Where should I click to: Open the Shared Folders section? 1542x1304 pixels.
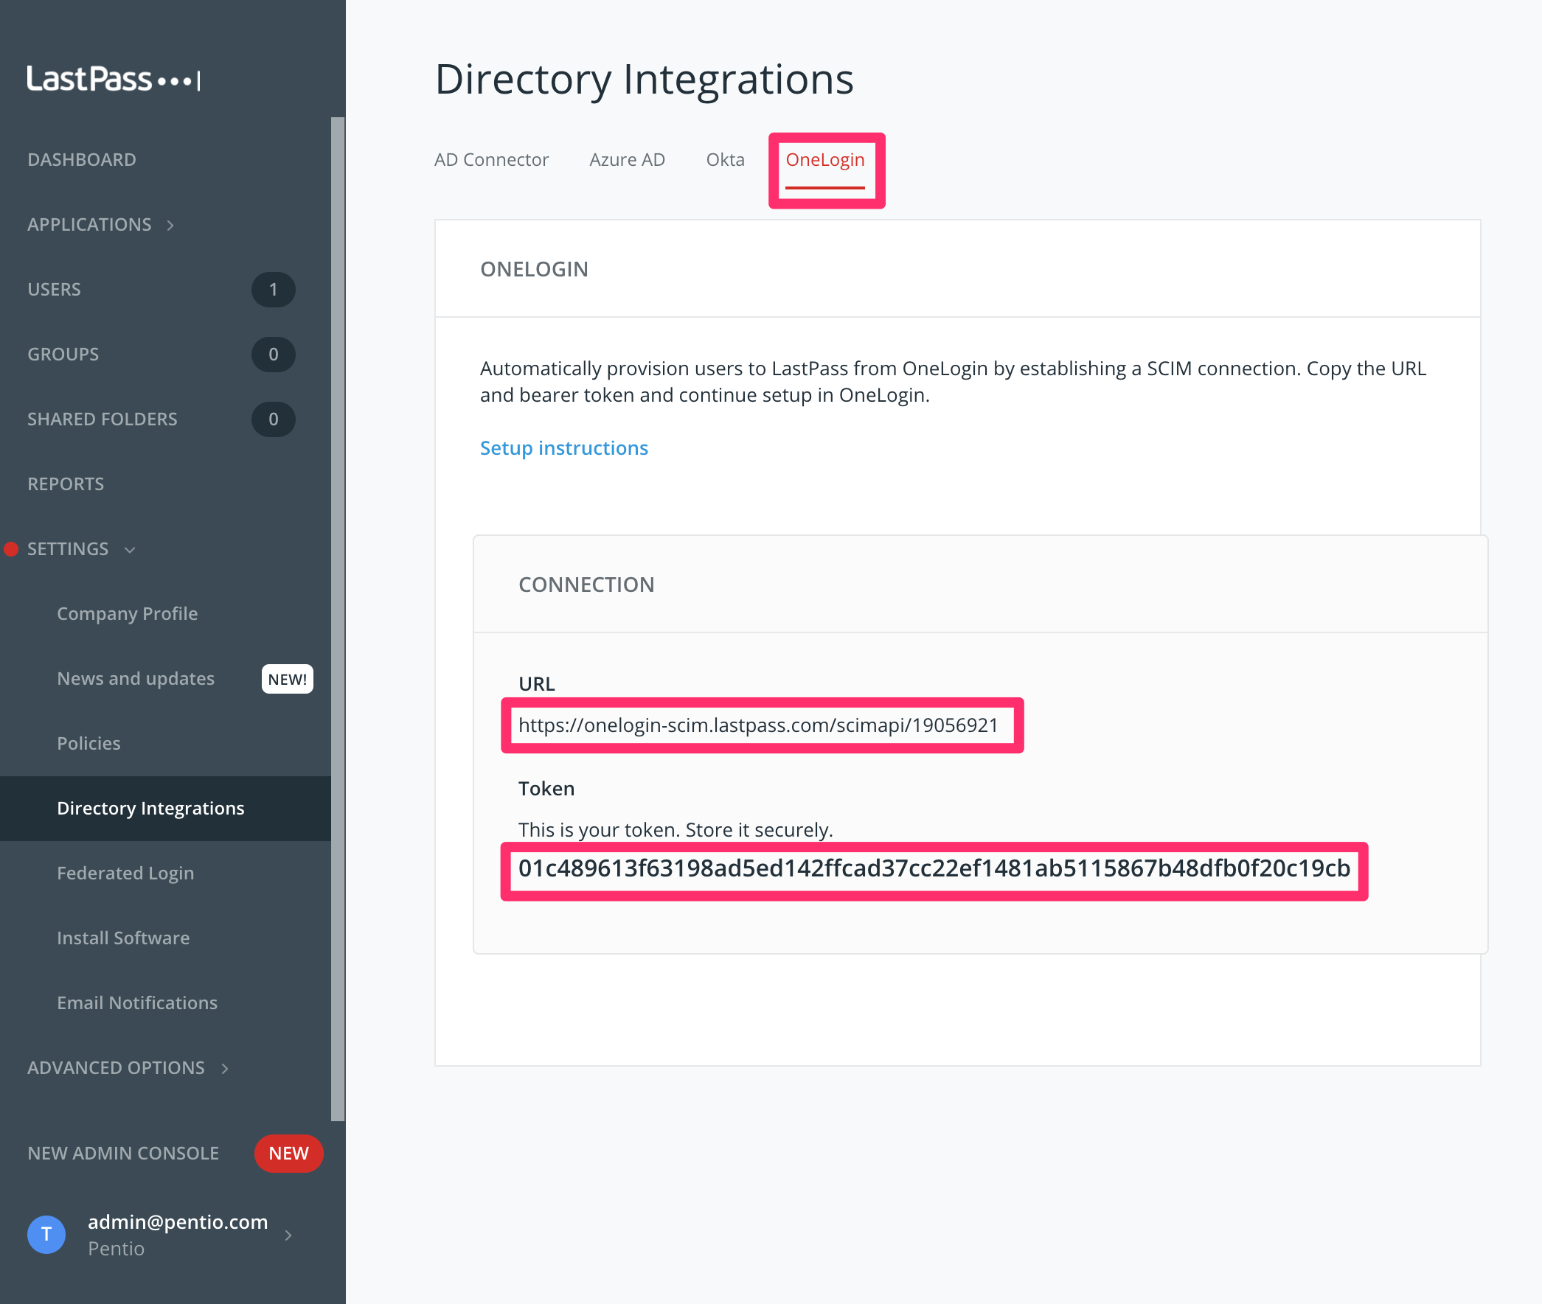click(102, 419)
